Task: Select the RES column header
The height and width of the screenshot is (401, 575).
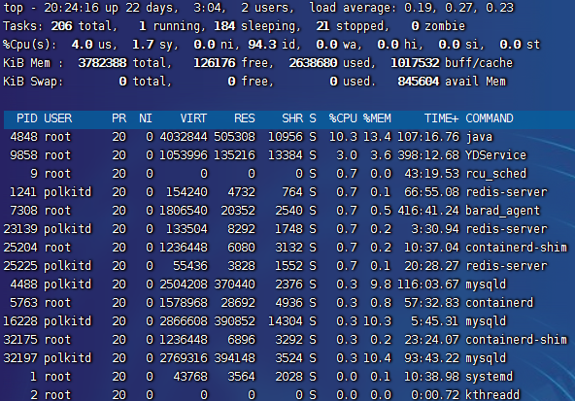Action: [x=245, y=118]
